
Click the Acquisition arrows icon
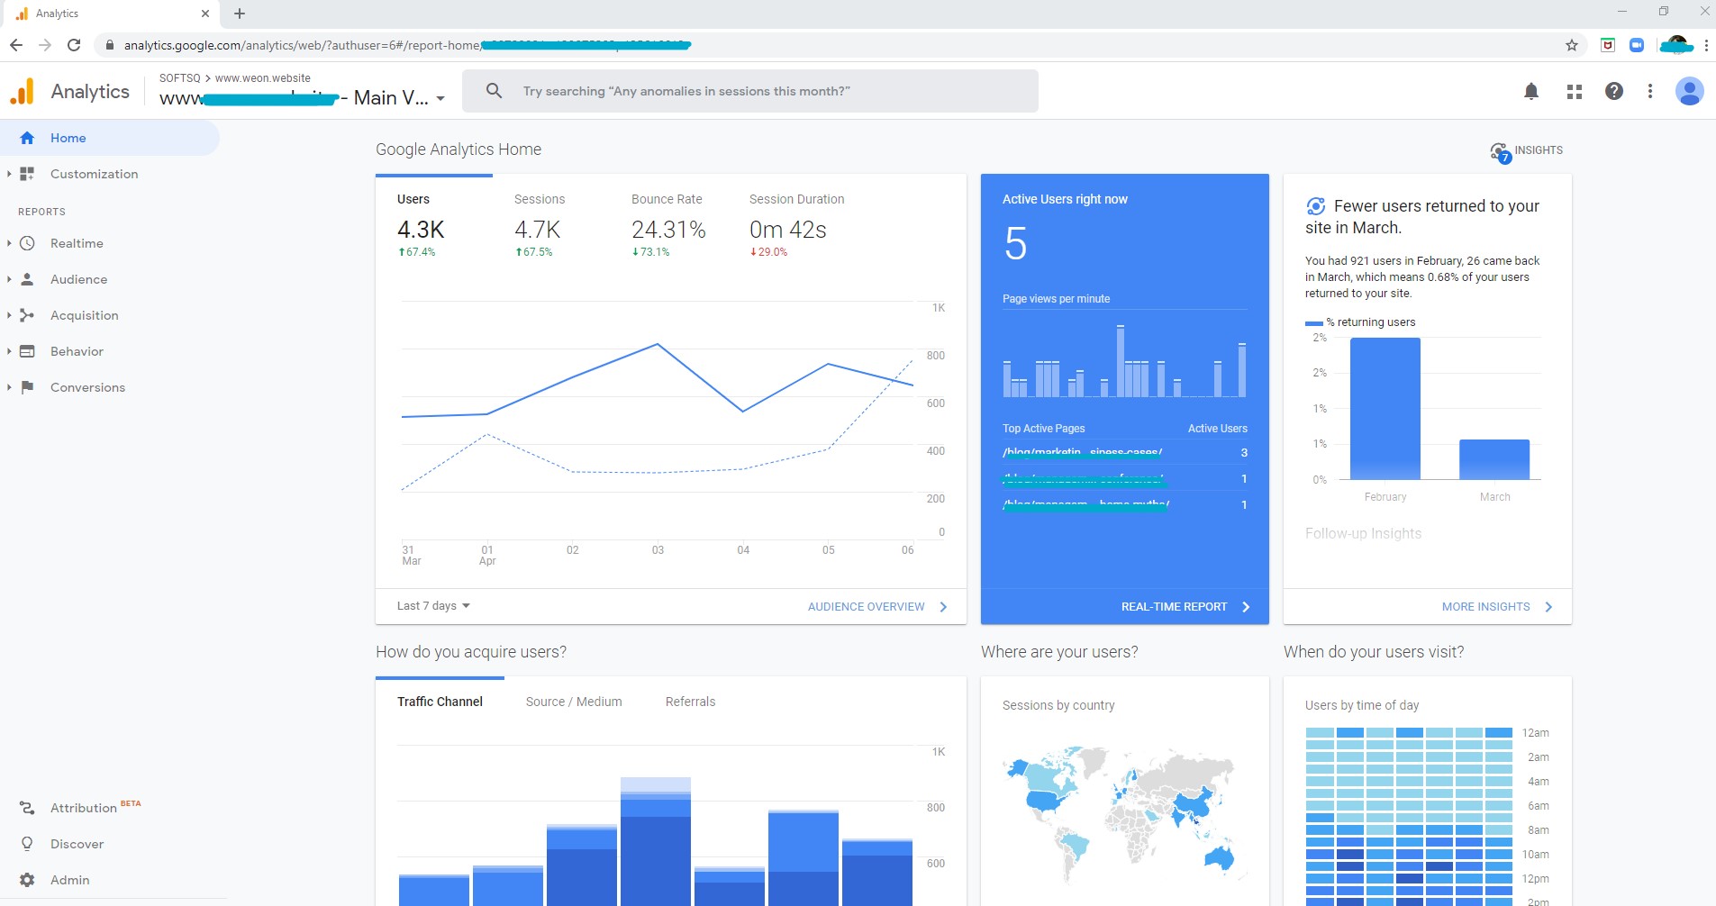coord(27,315)
